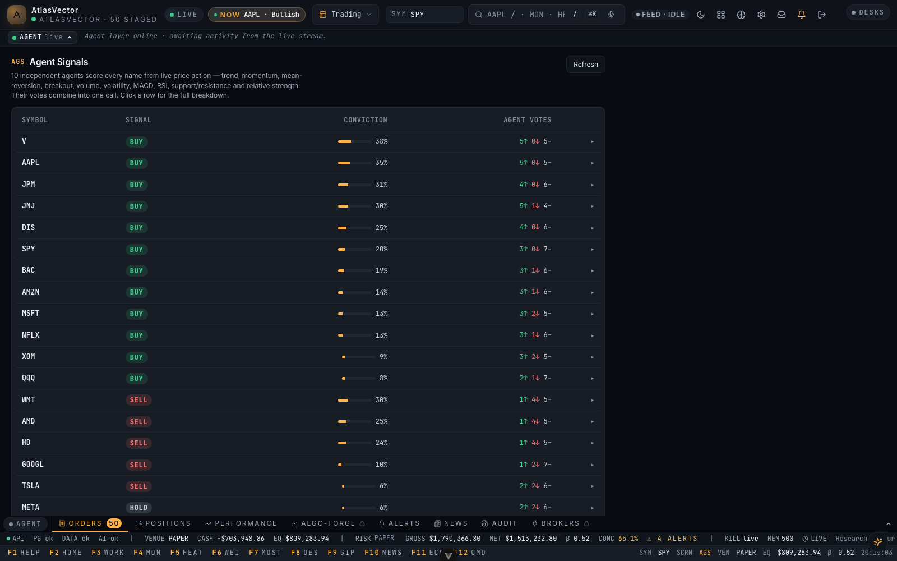This screenshot has width=897, height=561.
Task: Expand the TSLA row breakdown arrow
Action: click(592, 486)
